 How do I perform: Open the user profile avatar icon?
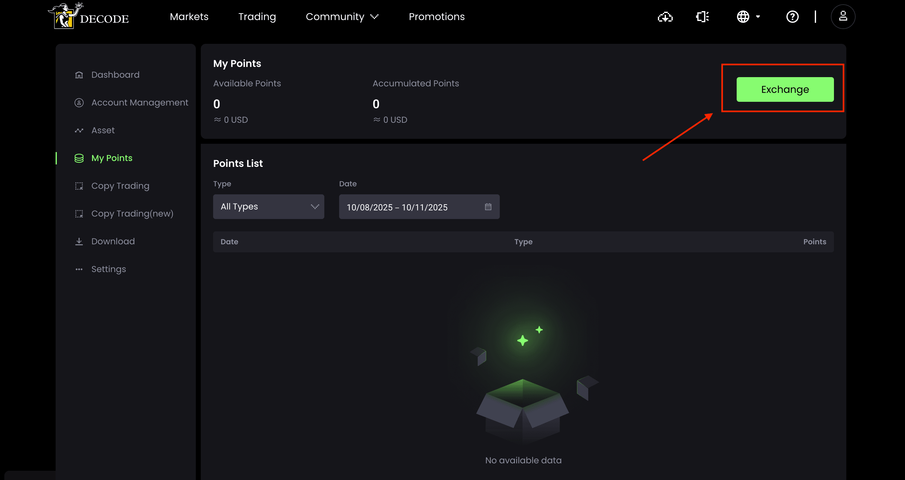[x=843, y=16]
